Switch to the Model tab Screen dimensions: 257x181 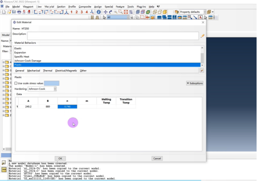point(6,35)
